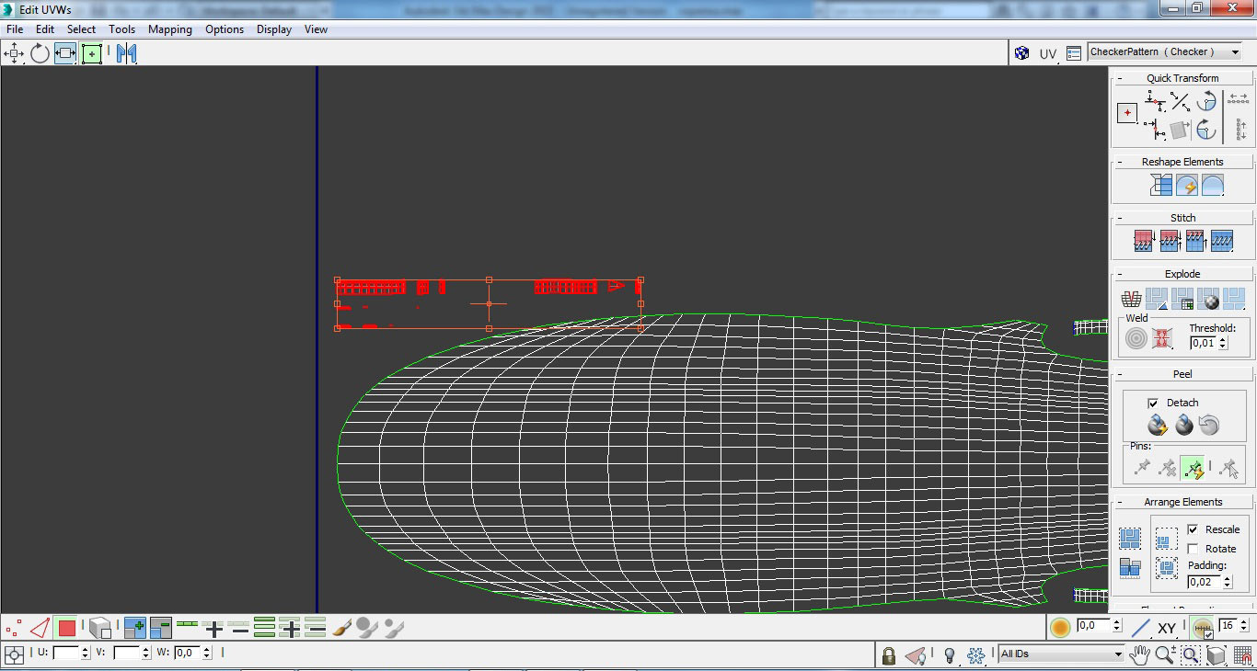The width and height of the screenshot is (1257, 671).
Task: Click the Weld Threshold value field
Action: [1202, 343]
